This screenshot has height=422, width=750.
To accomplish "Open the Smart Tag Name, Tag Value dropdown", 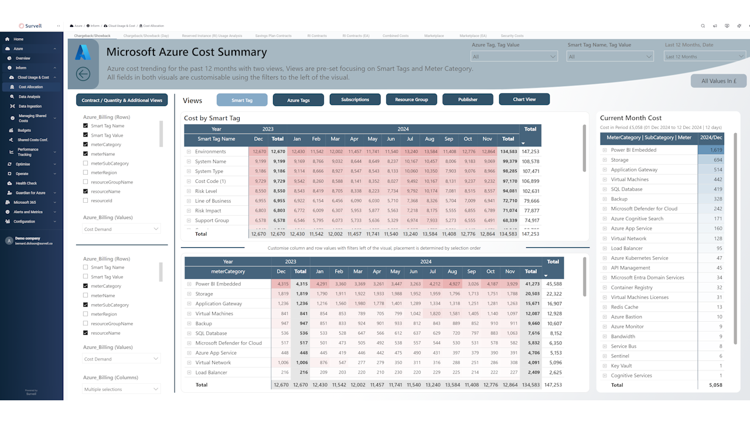I will (610, 57).
